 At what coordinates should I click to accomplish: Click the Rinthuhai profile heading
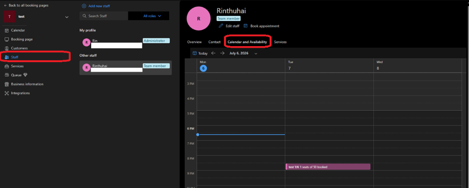(231, 11)
